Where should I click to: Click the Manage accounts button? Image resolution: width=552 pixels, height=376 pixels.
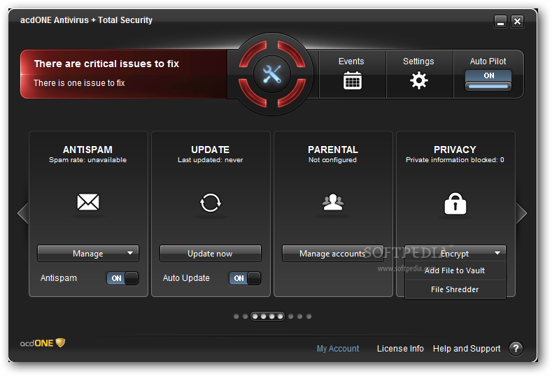pyautogui.click(x=333, y=254)
